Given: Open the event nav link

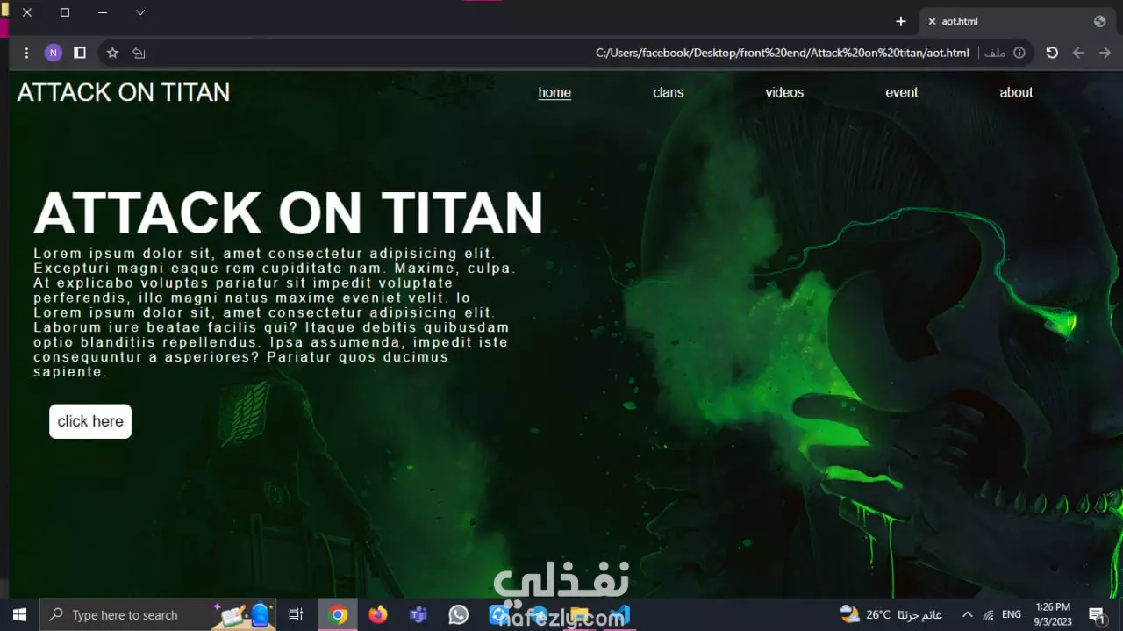Looking at the screenshot, I should (x=902, y=92).
